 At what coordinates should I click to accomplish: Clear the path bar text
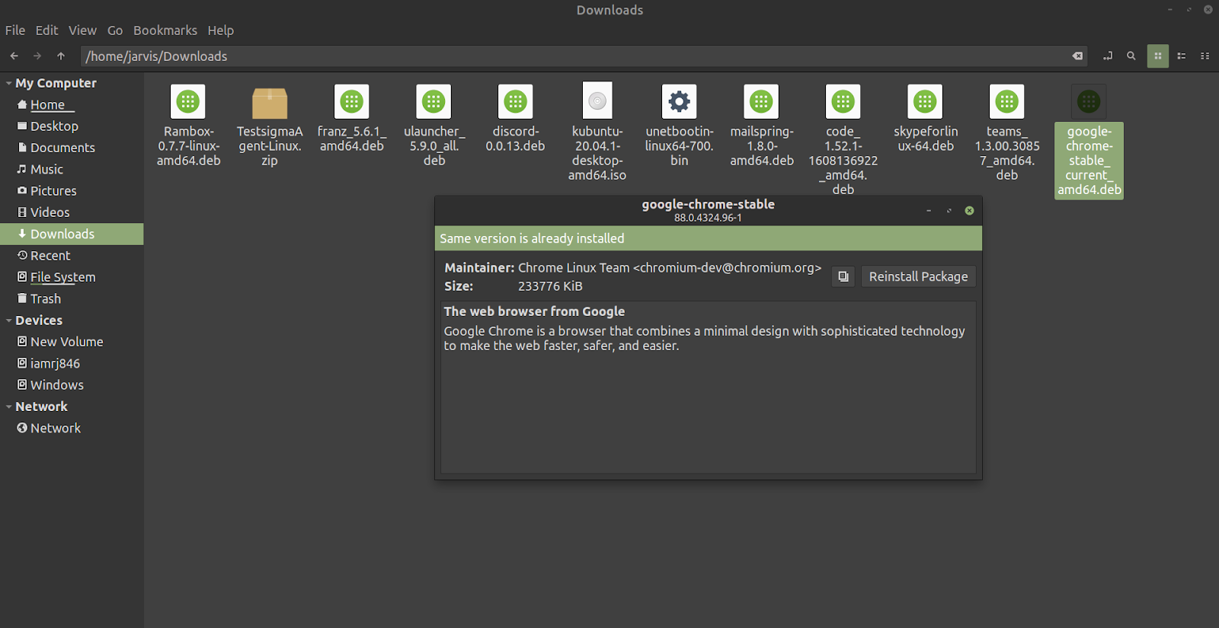1077,56
